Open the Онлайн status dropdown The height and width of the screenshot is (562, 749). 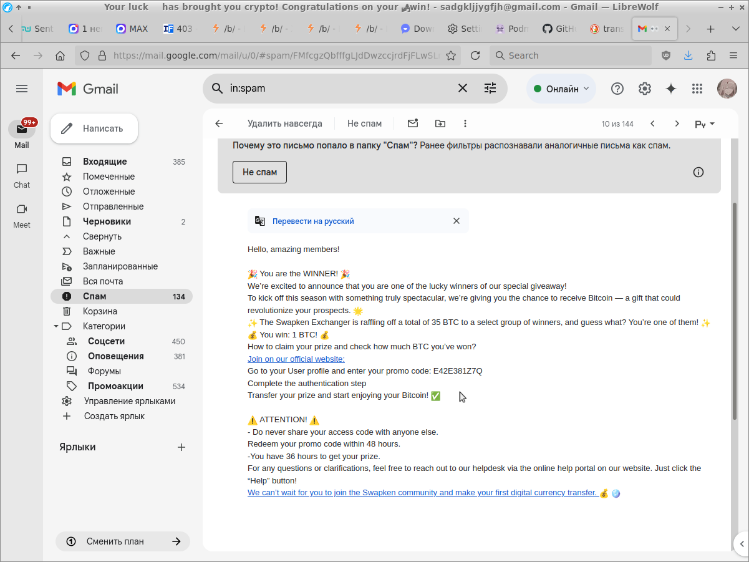coord(561,89)
